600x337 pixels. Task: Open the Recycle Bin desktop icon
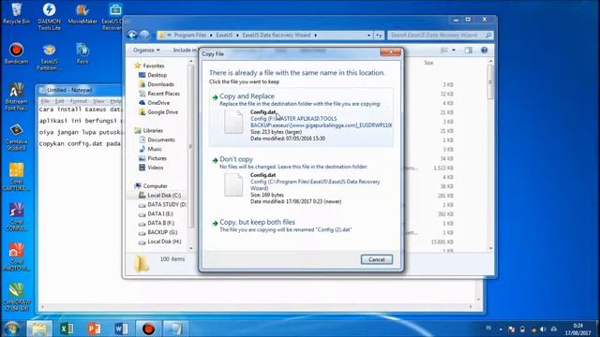coord(16,13)
